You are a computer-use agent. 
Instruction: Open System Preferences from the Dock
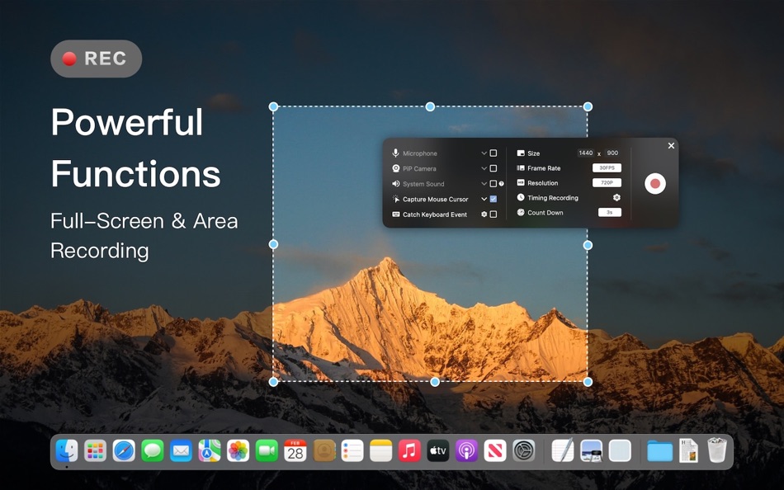coord(523,451)
